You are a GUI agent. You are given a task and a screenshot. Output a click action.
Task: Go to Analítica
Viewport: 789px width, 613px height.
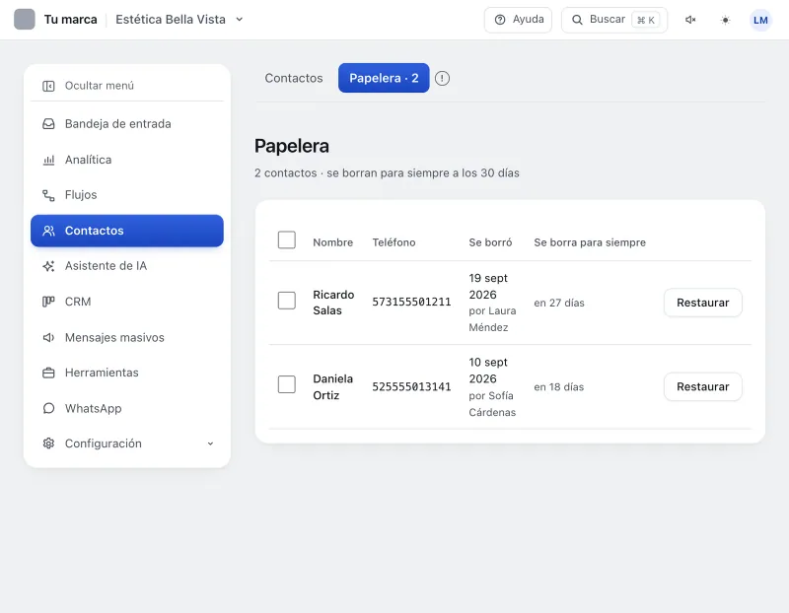click(127, 160)
